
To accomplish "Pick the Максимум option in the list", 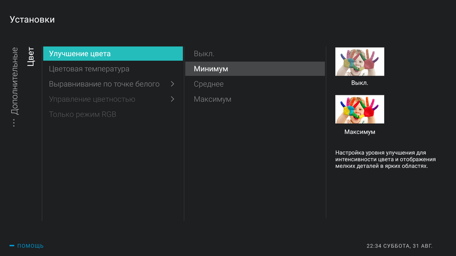I will coord(212,100).
